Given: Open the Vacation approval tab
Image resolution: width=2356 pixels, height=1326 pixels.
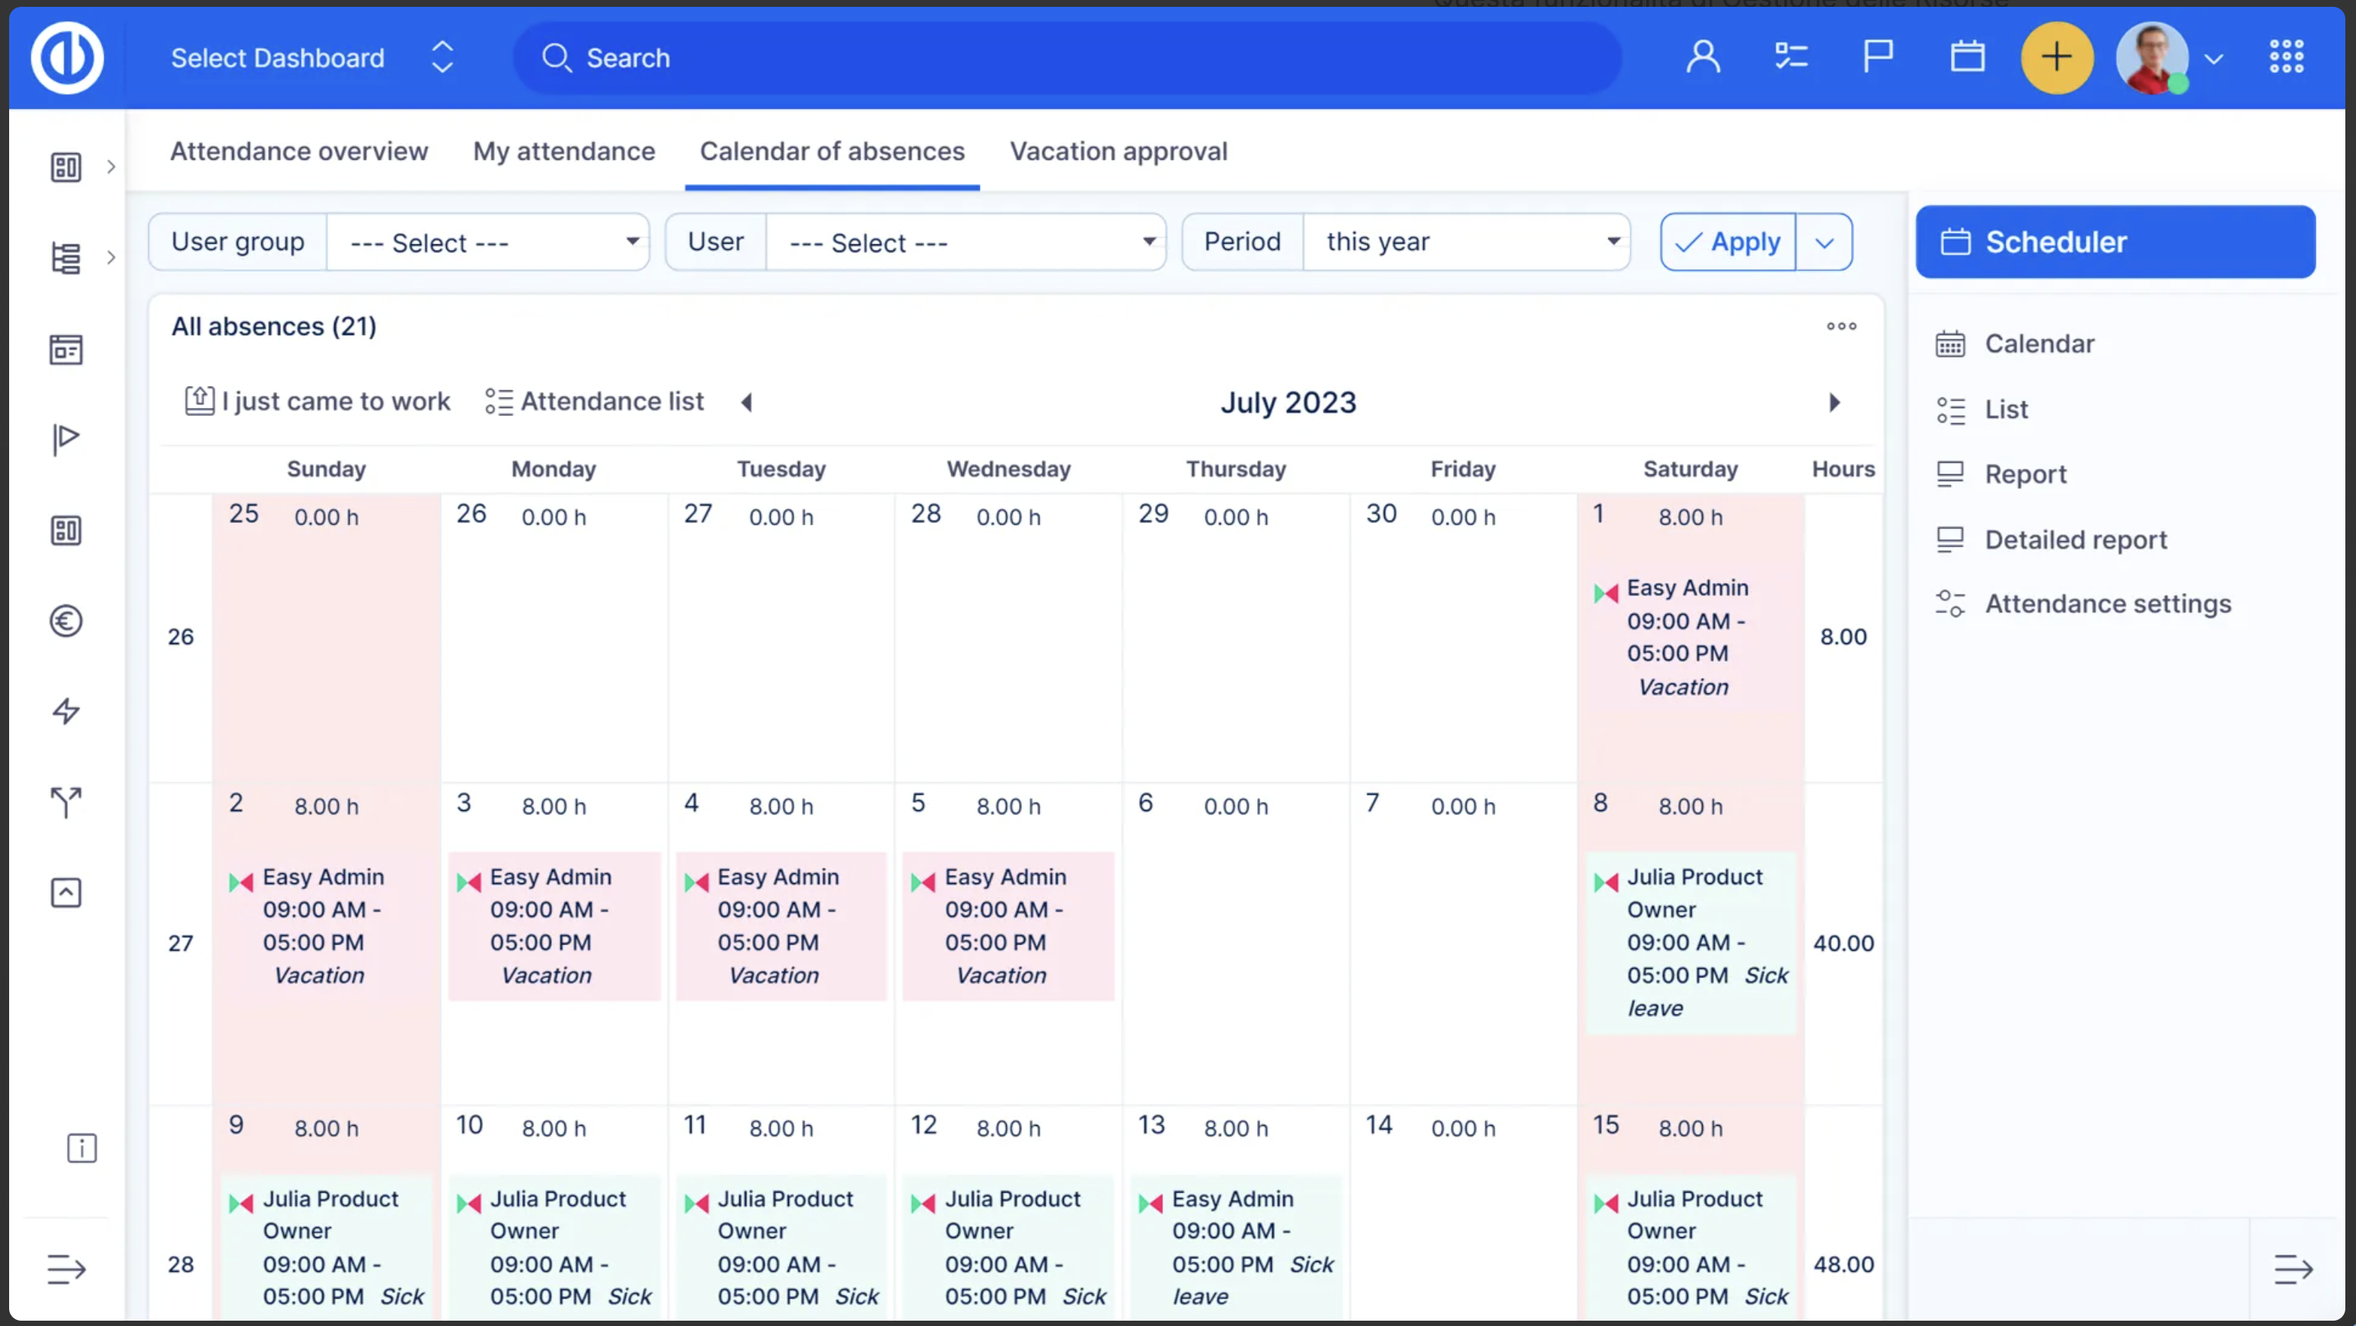Looking at the screenshot, I should [x=1119, y=151].
